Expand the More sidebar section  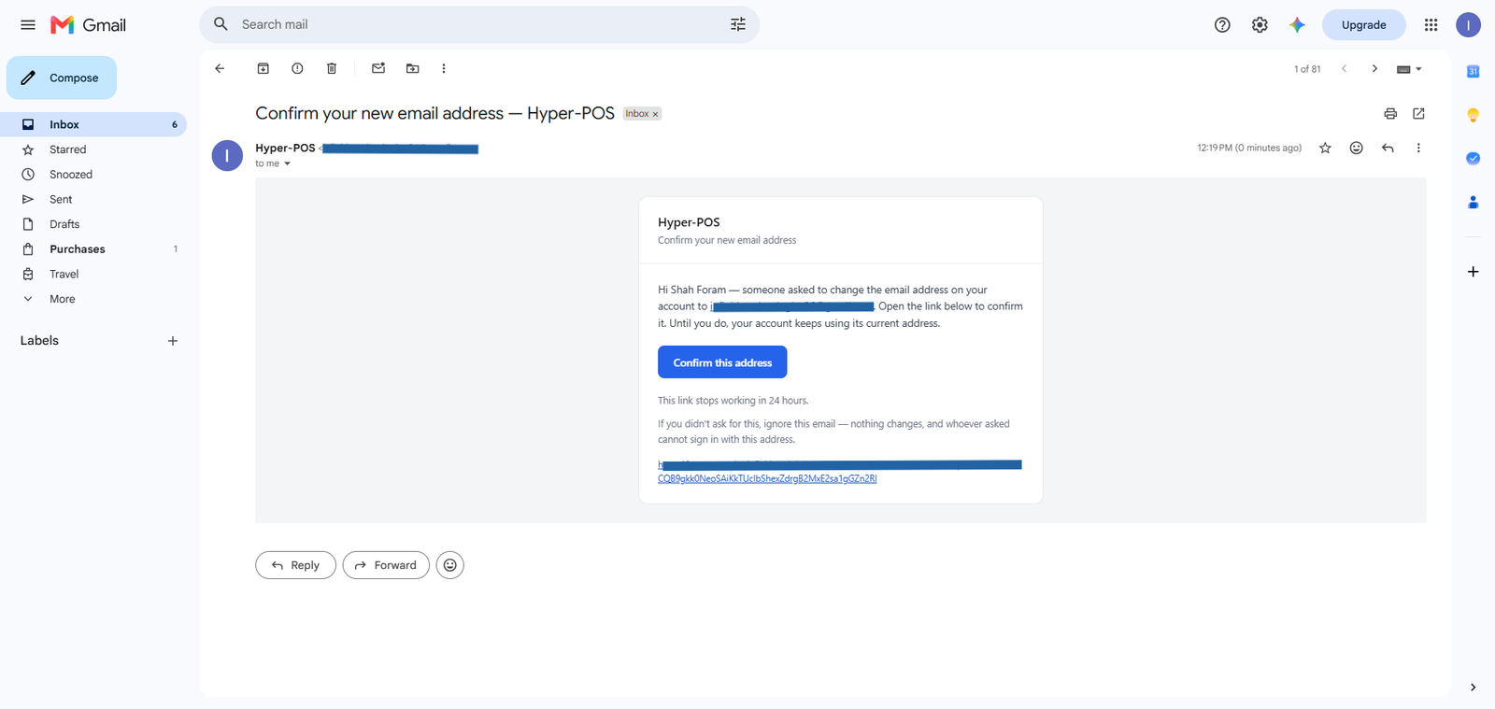click(93, 299)
